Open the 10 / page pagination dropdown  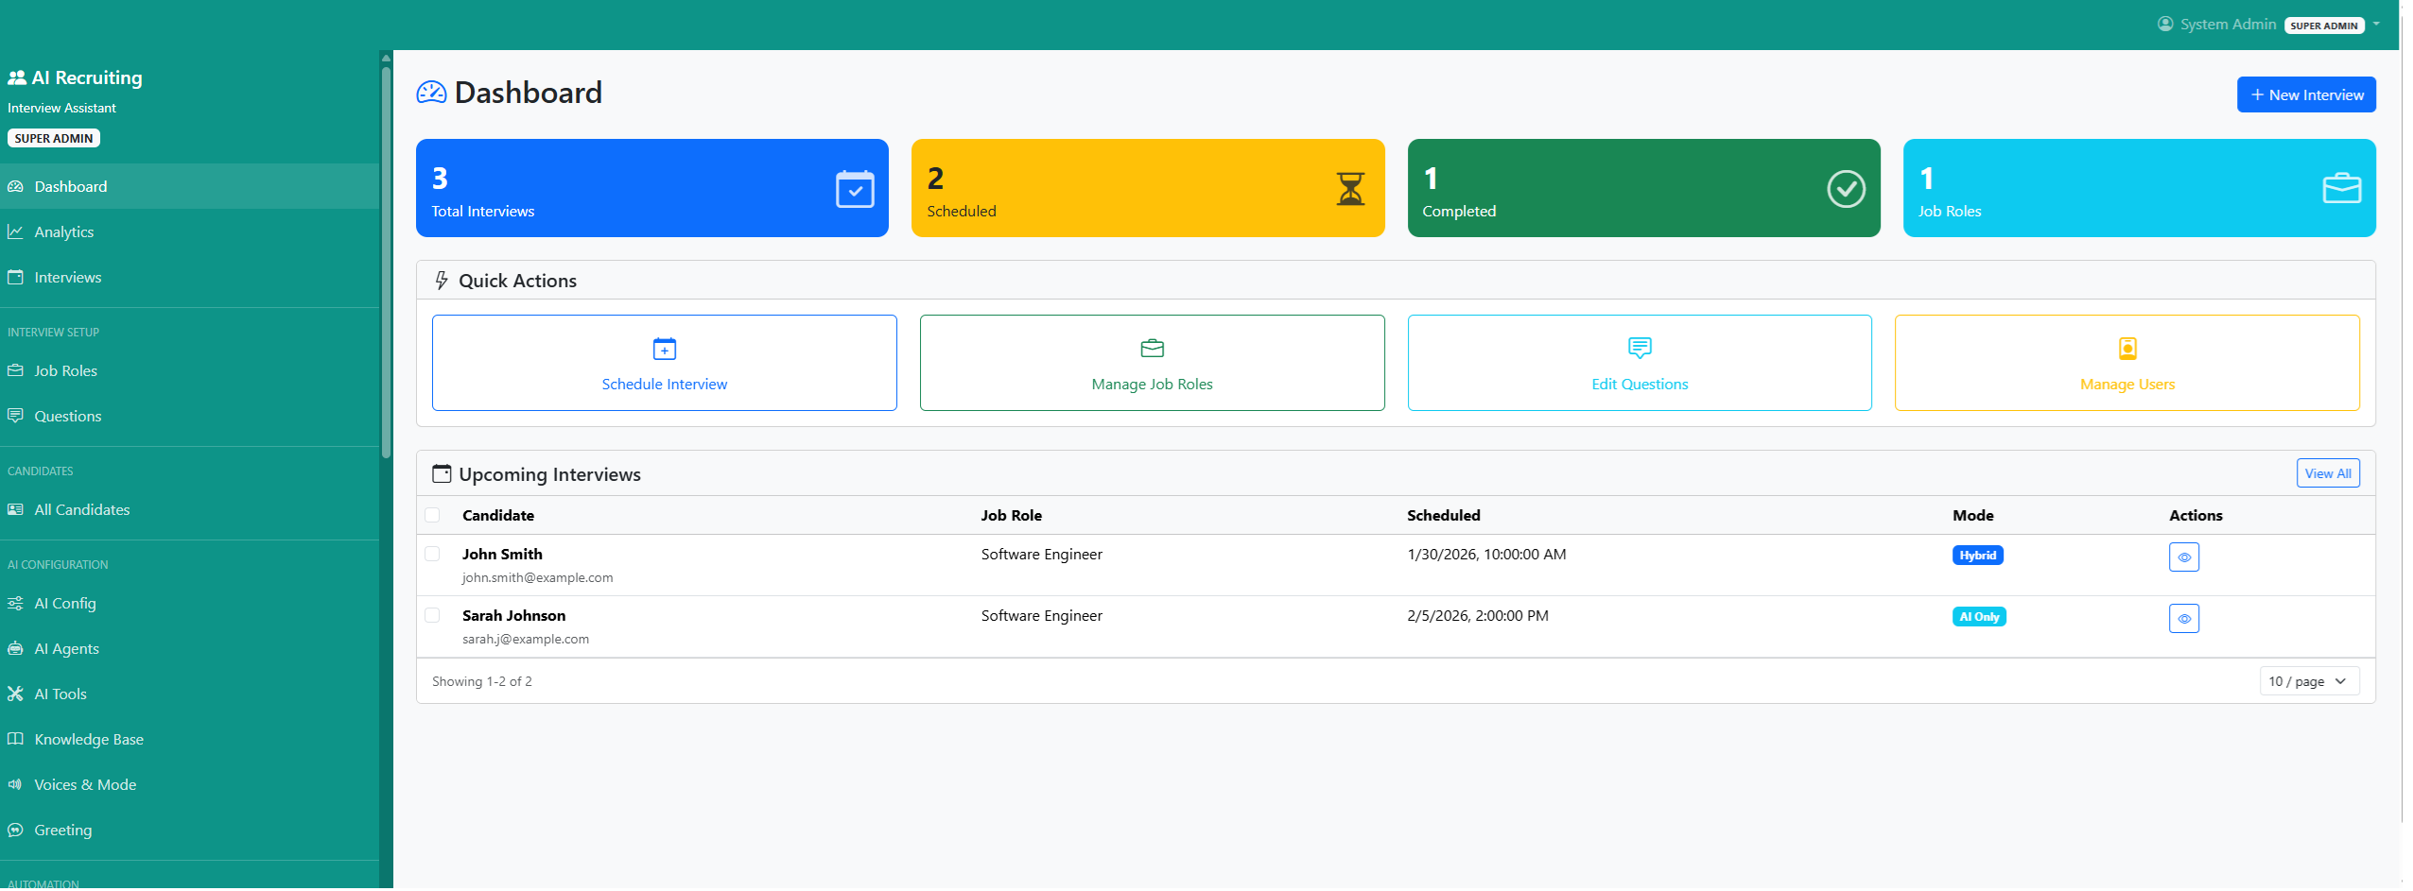2309,680
